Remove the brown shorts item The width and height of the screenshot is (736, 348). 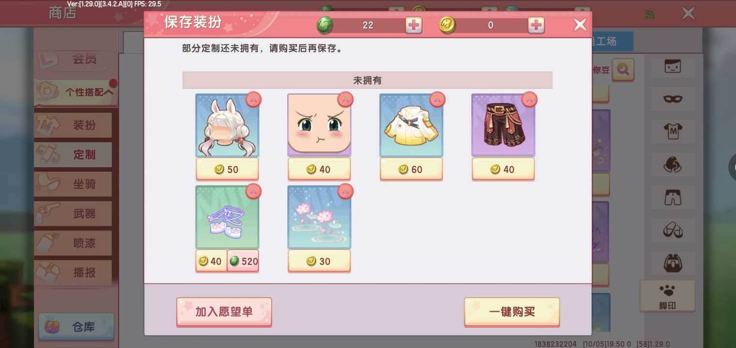pos(529,99)
